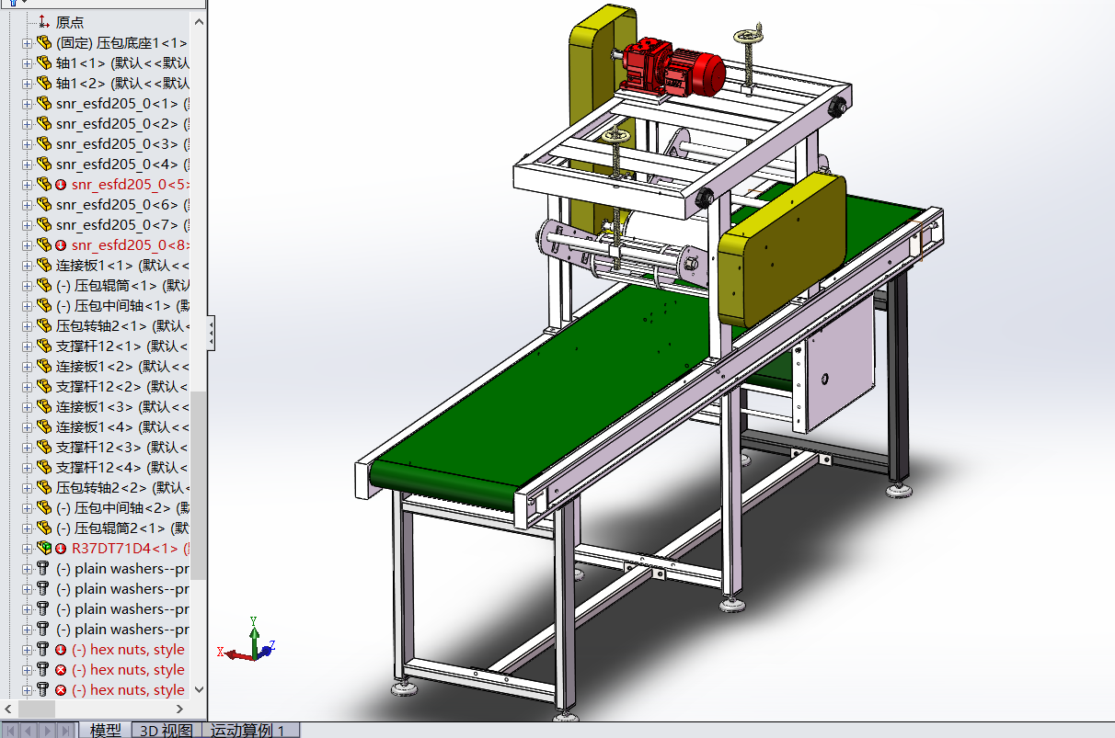Screen dimensions: 1115x738
Task: Click the previous-tab navigation arrow
Action: [29, 731]
